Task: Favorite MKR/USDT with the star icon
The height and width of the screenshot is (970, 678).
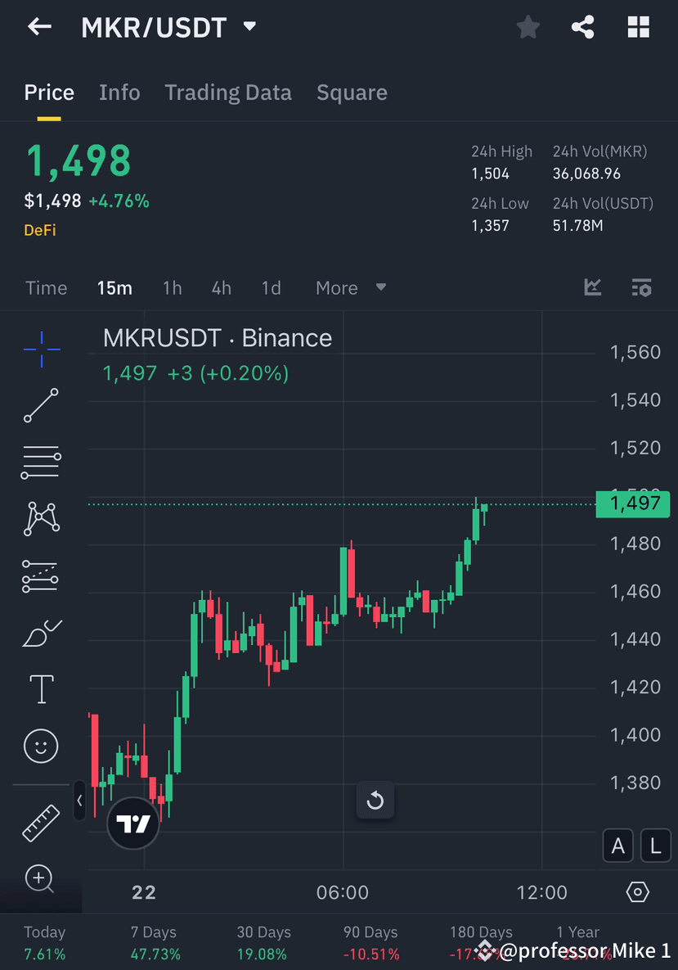Action: 528,27
